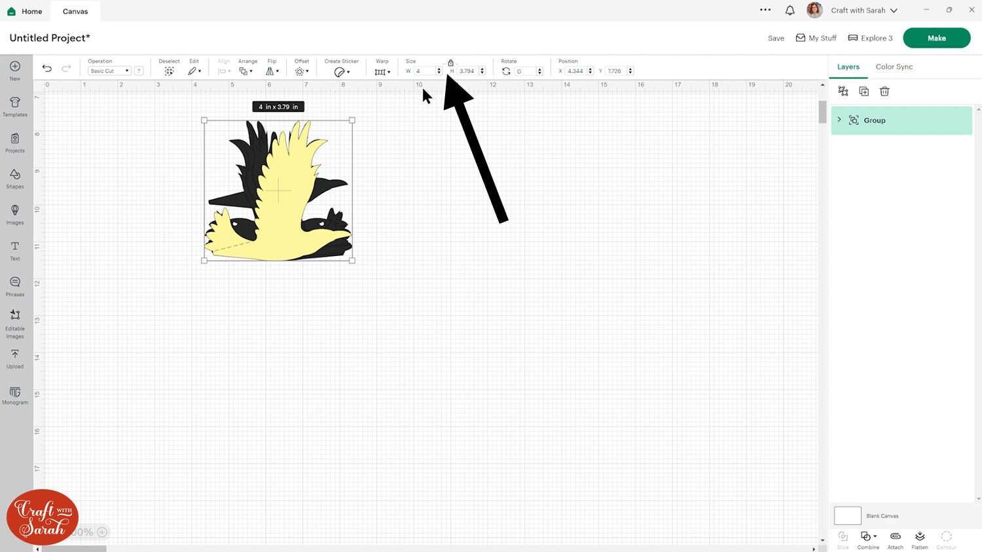Click the Contour tool

pyautogui.click(x=947, y=540)
